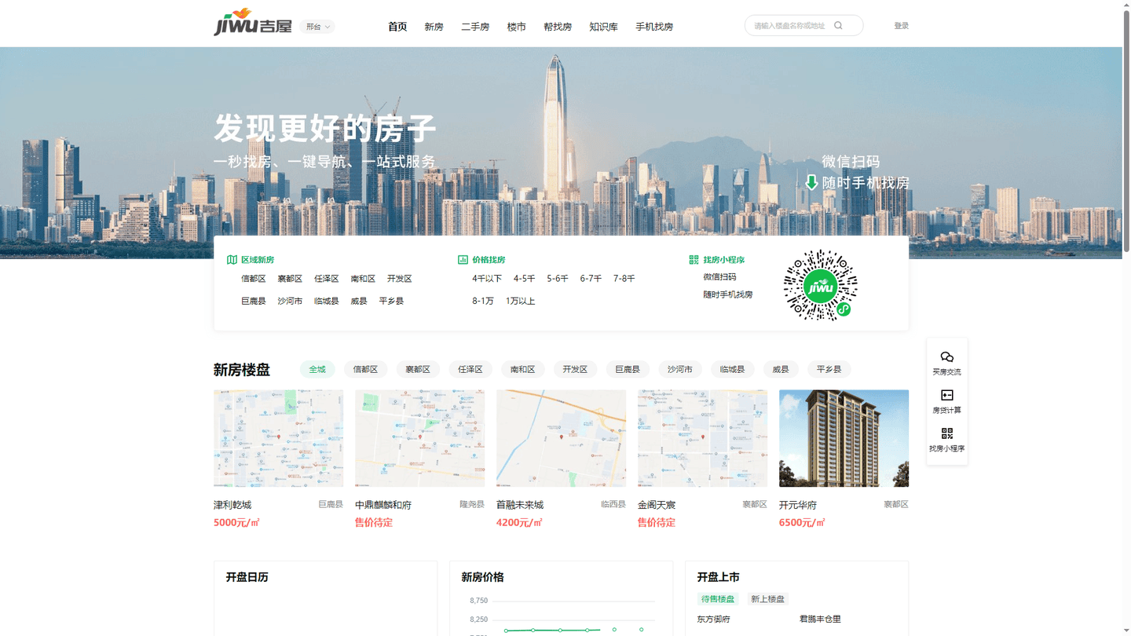Select 平乡县 under 区域新房
Image resolution: width=1131 pixels, height=636 pixels.
tap(391, 301)
